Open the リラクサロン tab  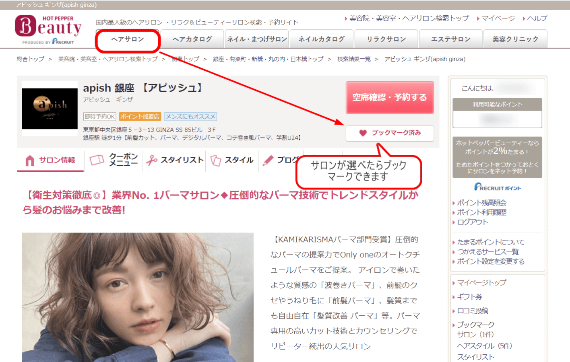coord(386,39)
